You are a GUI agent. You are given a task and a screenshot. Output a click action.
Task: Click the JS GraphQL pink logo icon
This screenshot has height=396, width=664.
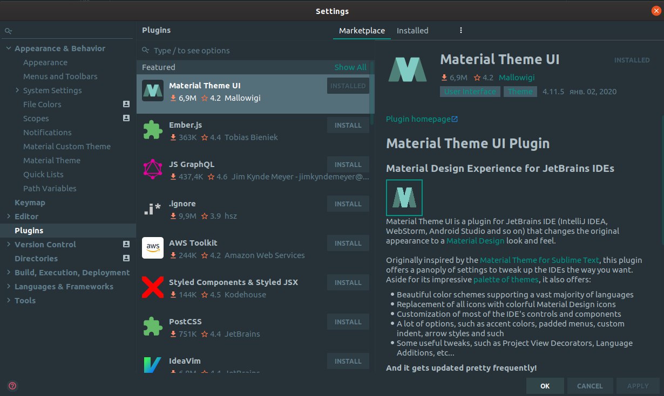tap(153, 169)
